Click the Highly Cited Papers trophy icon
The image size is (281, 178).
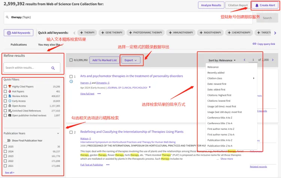click(x=10, y=86)
